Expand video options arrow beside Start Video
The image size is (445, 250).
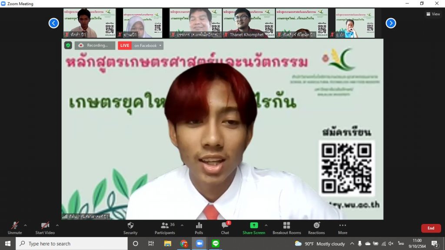pos(57,225)
